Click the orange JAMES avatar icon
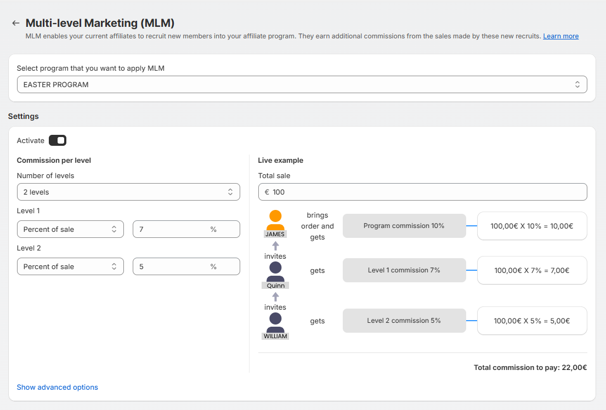This screenshot has width=606, height=410. point(275,220)
